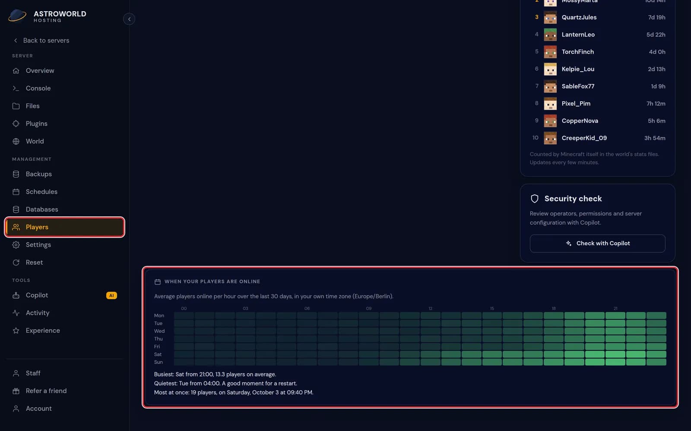Click the Security check shield icon
This screenshot has height=431, width=691.
pos(535,199)
